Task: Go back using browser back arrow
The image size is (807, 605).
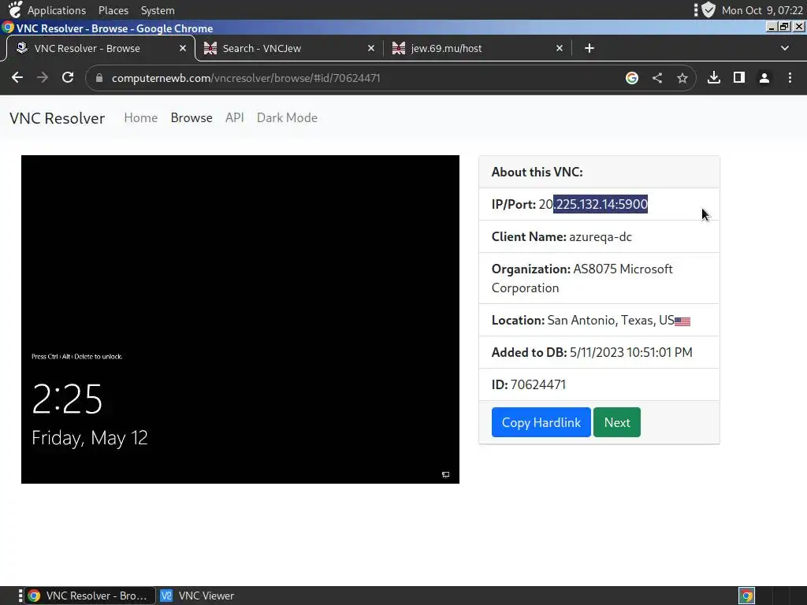Action: click(x=17, y=78)
